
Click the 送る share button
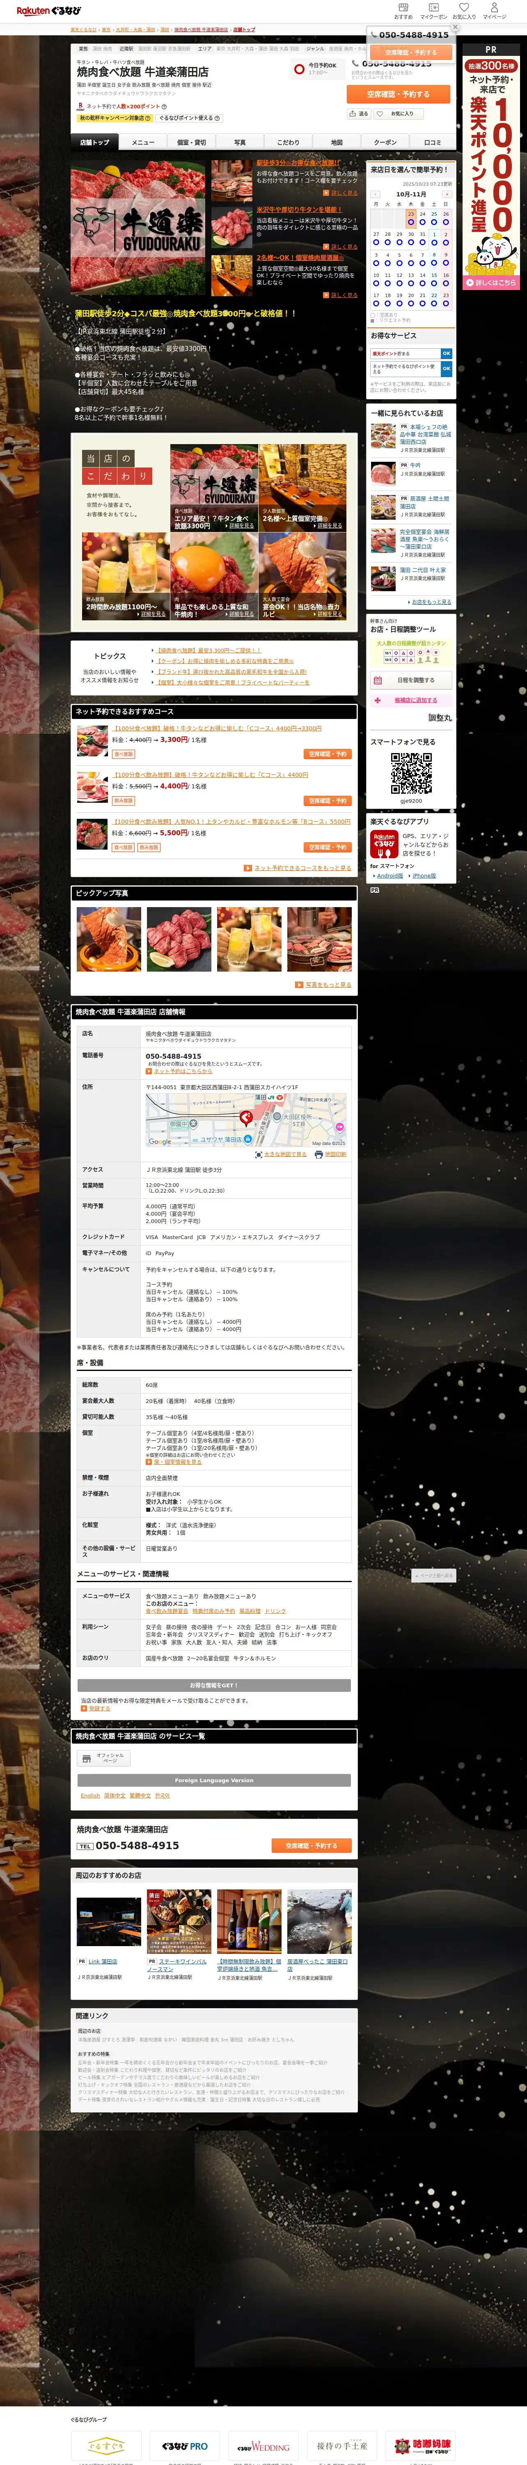358,113
